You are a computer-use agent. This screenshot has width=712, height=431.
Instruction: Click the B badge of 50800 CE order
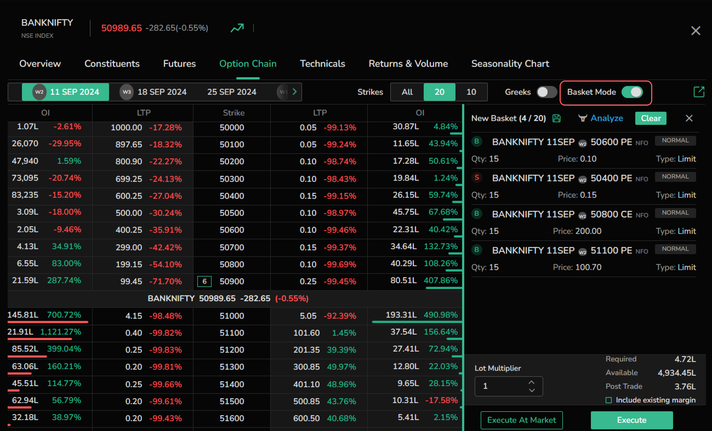[477, 213]
